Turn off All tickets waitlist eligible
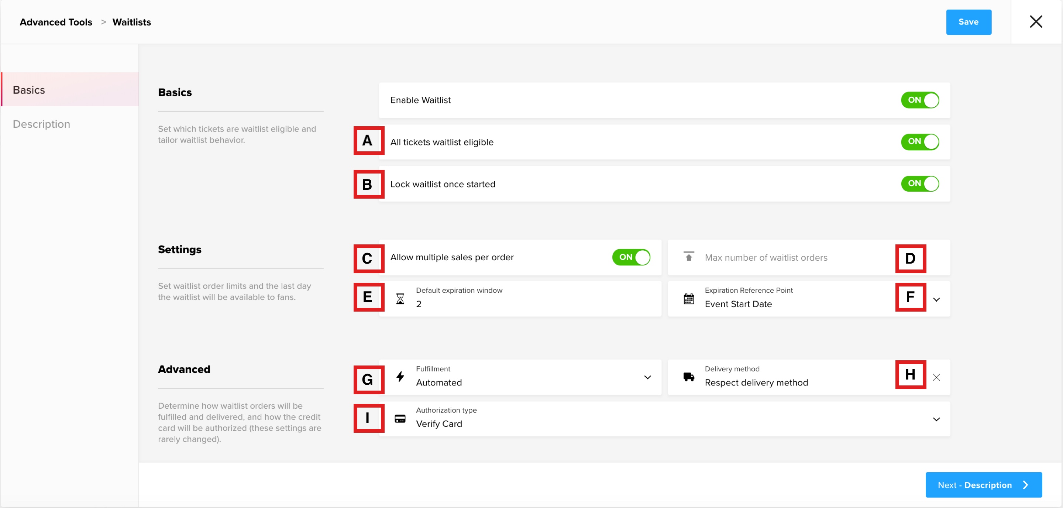The height and width of the screenshot is (508, 1063). click(920, 141)
